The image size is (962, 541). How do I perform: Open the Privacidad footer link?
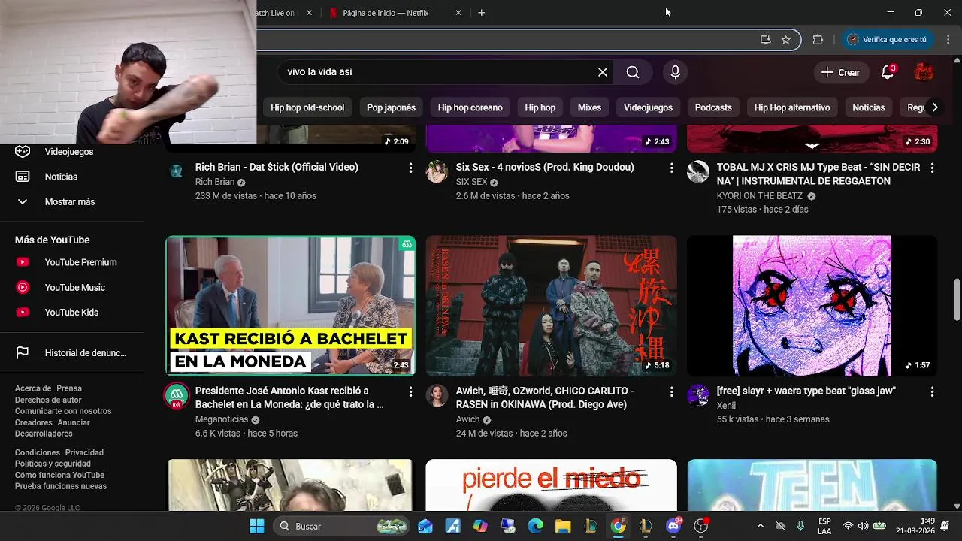pos(84,452)
